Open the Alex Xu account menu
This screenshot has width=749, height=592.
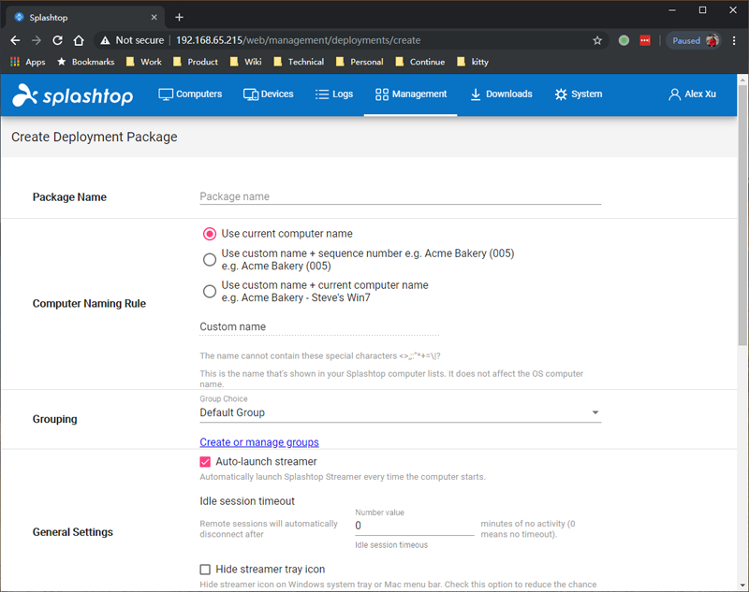pyautogui.click(x=692, y=94)
